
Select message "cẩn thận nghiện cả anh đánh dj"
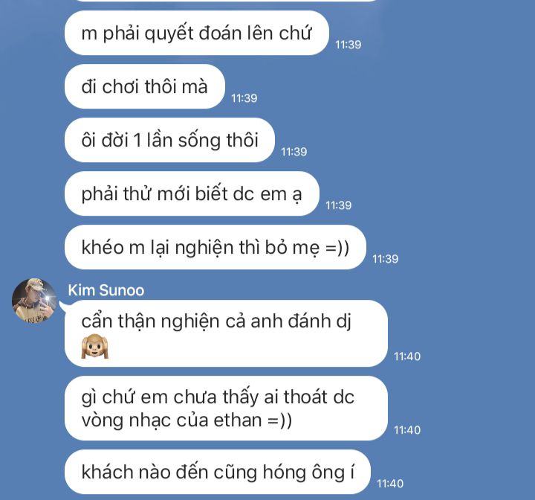pyautogui.click(x=226, y=333)
